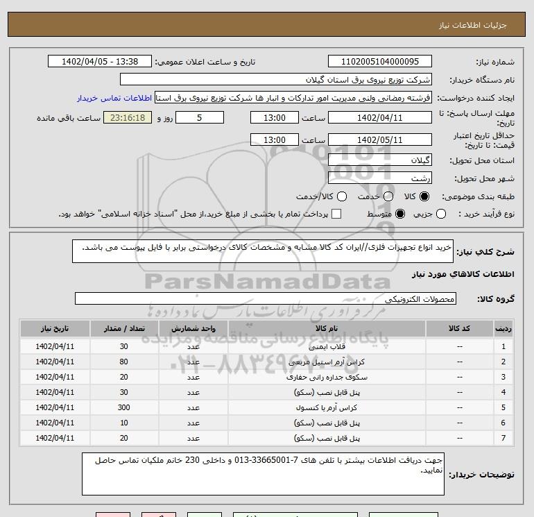Select item name کراس آرم استیل مربعی
Image resolution: width=534 pixels, height=517 pixels.
pyautogui.click(x=327, y=362)
